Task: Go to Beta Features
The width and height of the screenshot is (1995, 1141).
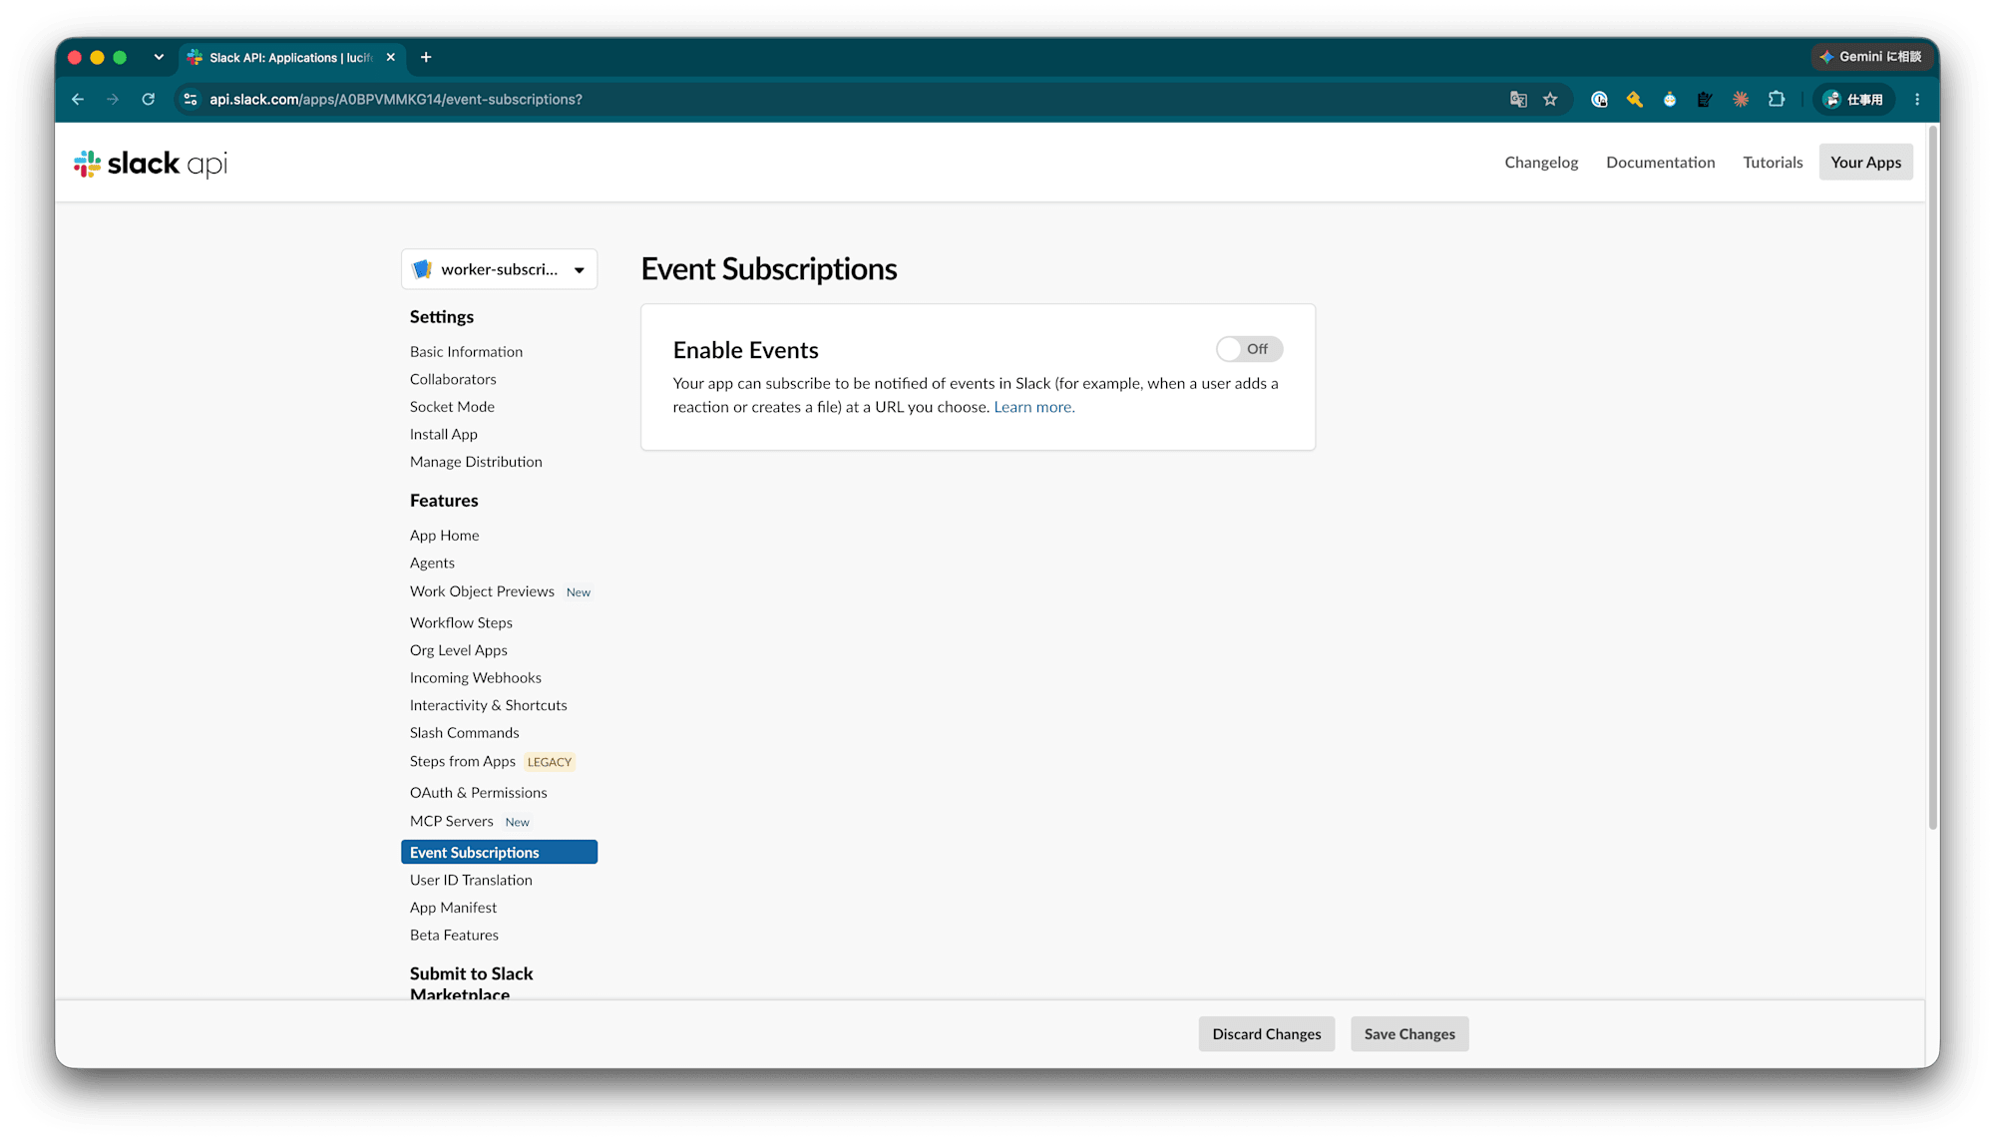Action: (x=454, y=936)
